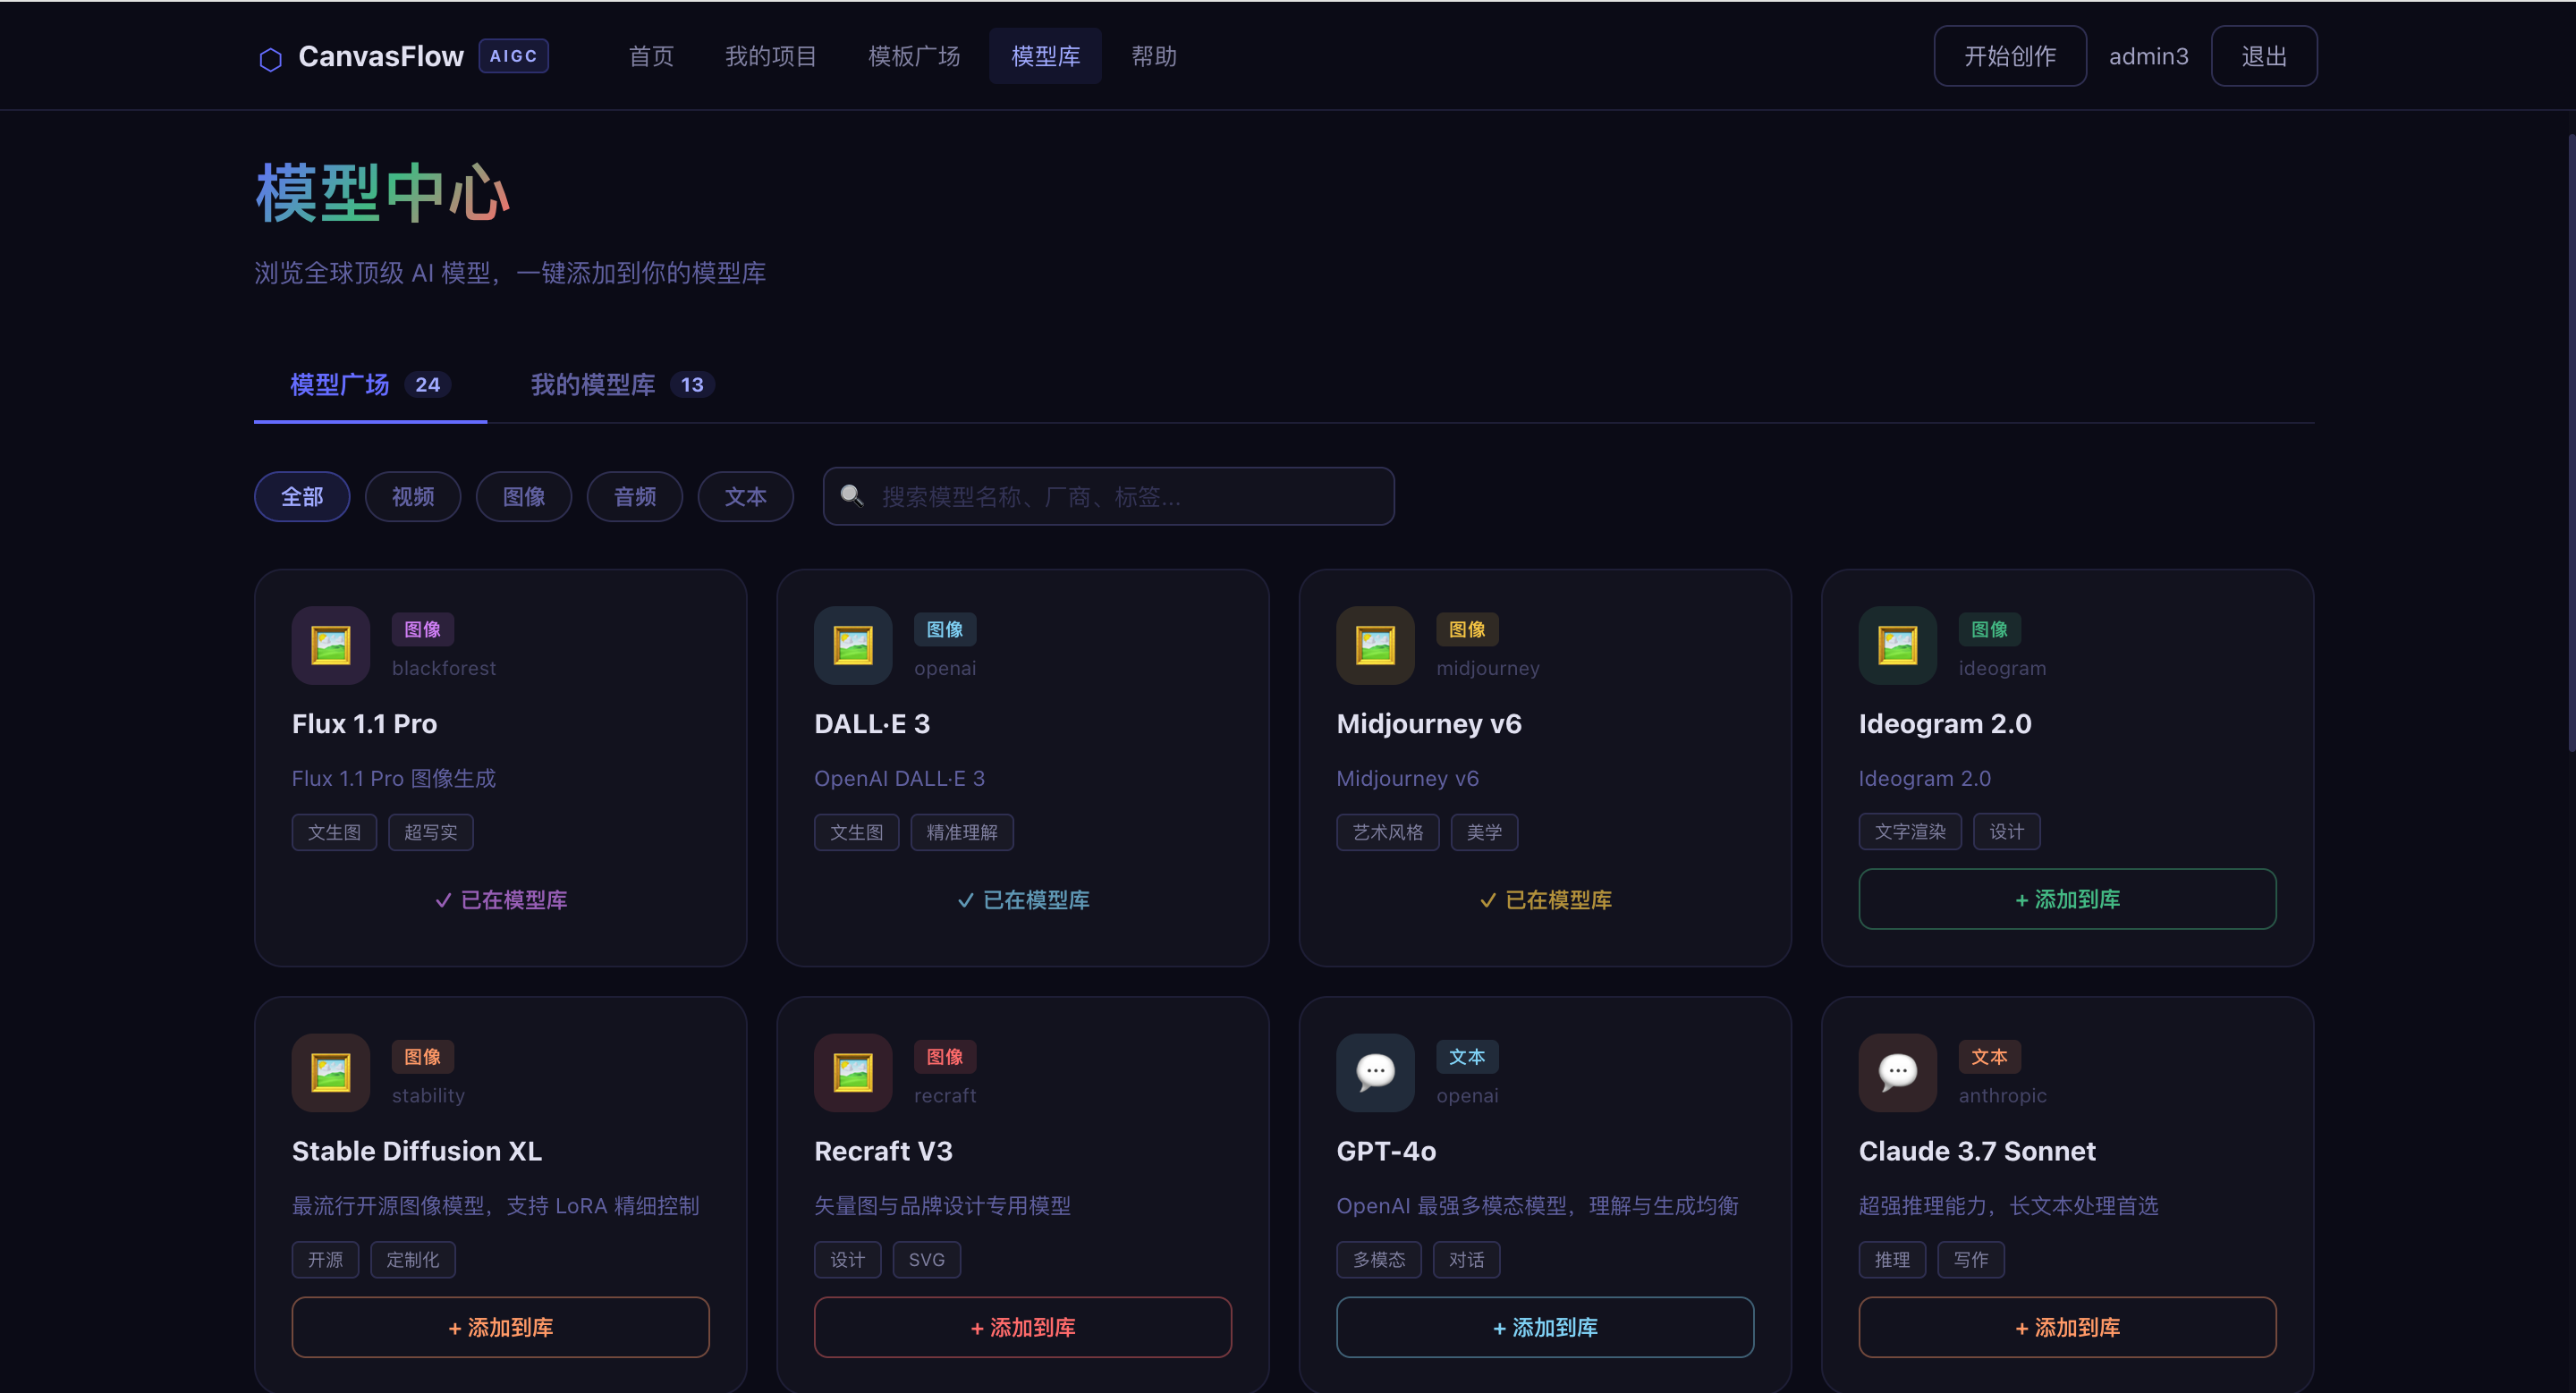This screenshot has height=1393, width=2576.
Task: Add Ideogram 2.0 to library
Action: 2067,899
